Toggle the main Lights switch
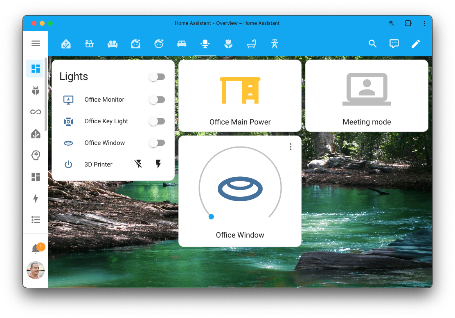The image size is (455, 318). (x=157, y=76)
